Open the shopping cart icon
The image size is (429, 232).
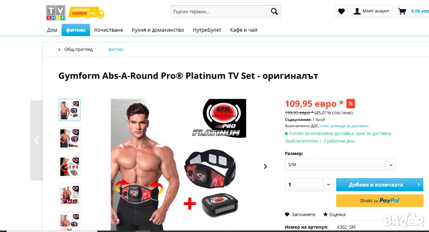(x=402, y=11)
